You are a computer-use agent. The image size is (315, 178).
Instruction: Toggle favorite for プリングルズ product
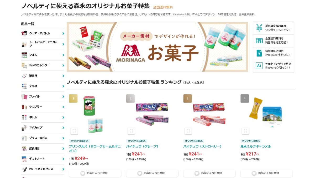coord(95,173)
